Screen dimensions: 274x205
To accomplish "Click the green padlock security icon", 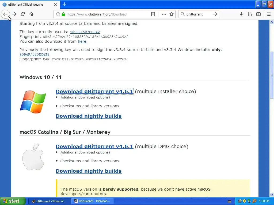I will (63, 14).
